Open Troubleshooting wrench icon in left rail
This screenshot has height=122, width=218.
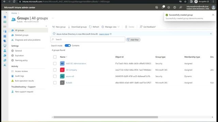pos(5,65)
